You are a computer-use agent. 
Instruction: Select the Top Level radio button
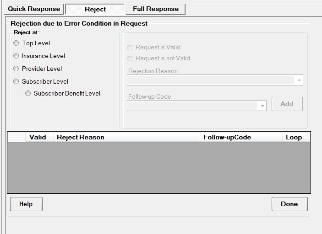(x=16, y=43)
